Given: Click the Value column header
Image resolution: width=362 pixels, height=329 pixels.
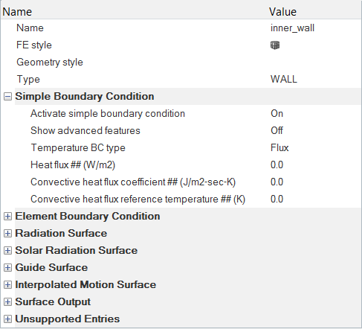Looking at the screenshot, I should [x=282, y=12].
